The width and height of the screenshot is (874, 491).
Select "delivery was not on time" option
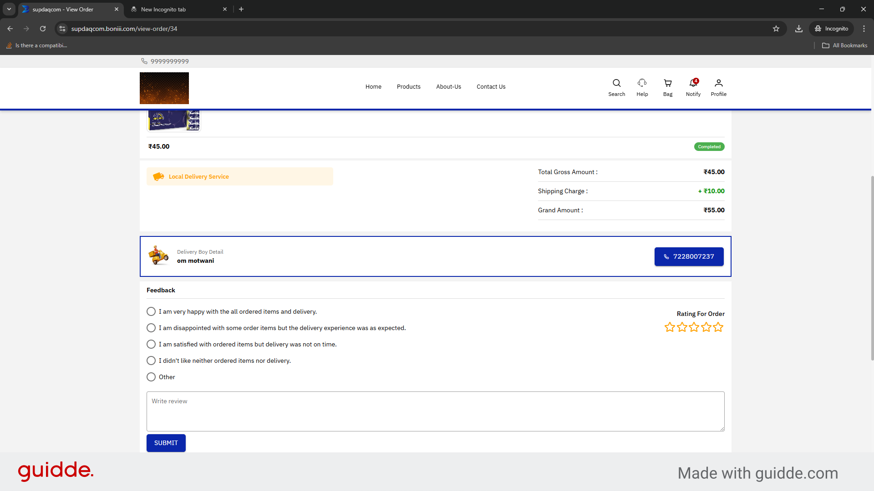[x=151, y=344]
